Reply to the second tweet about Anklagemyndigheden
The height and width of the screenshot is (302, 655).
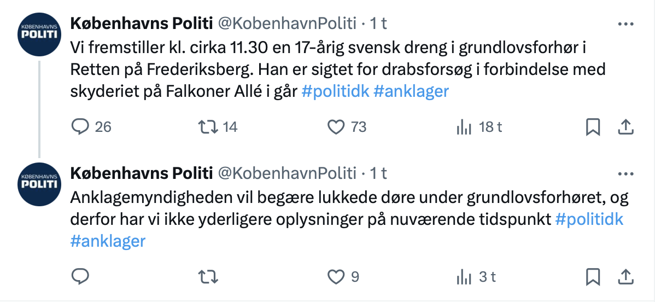pos(80,277)
